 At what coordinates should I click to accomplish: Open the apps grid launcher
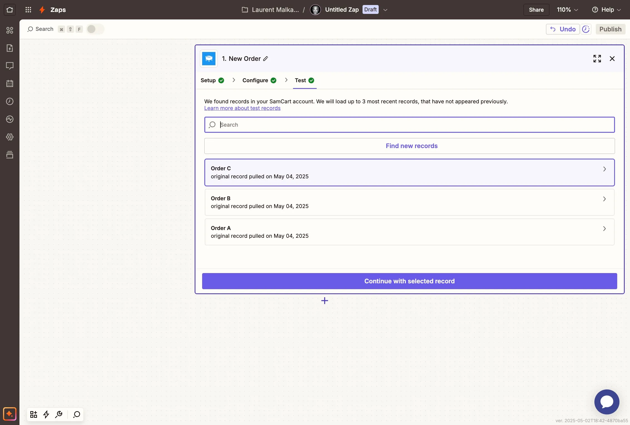coord(28,10)
